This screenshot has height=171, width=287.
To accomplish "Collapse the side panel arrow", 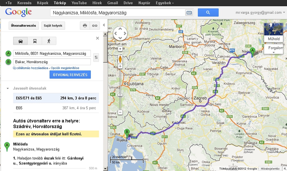I will pos(104,25).
